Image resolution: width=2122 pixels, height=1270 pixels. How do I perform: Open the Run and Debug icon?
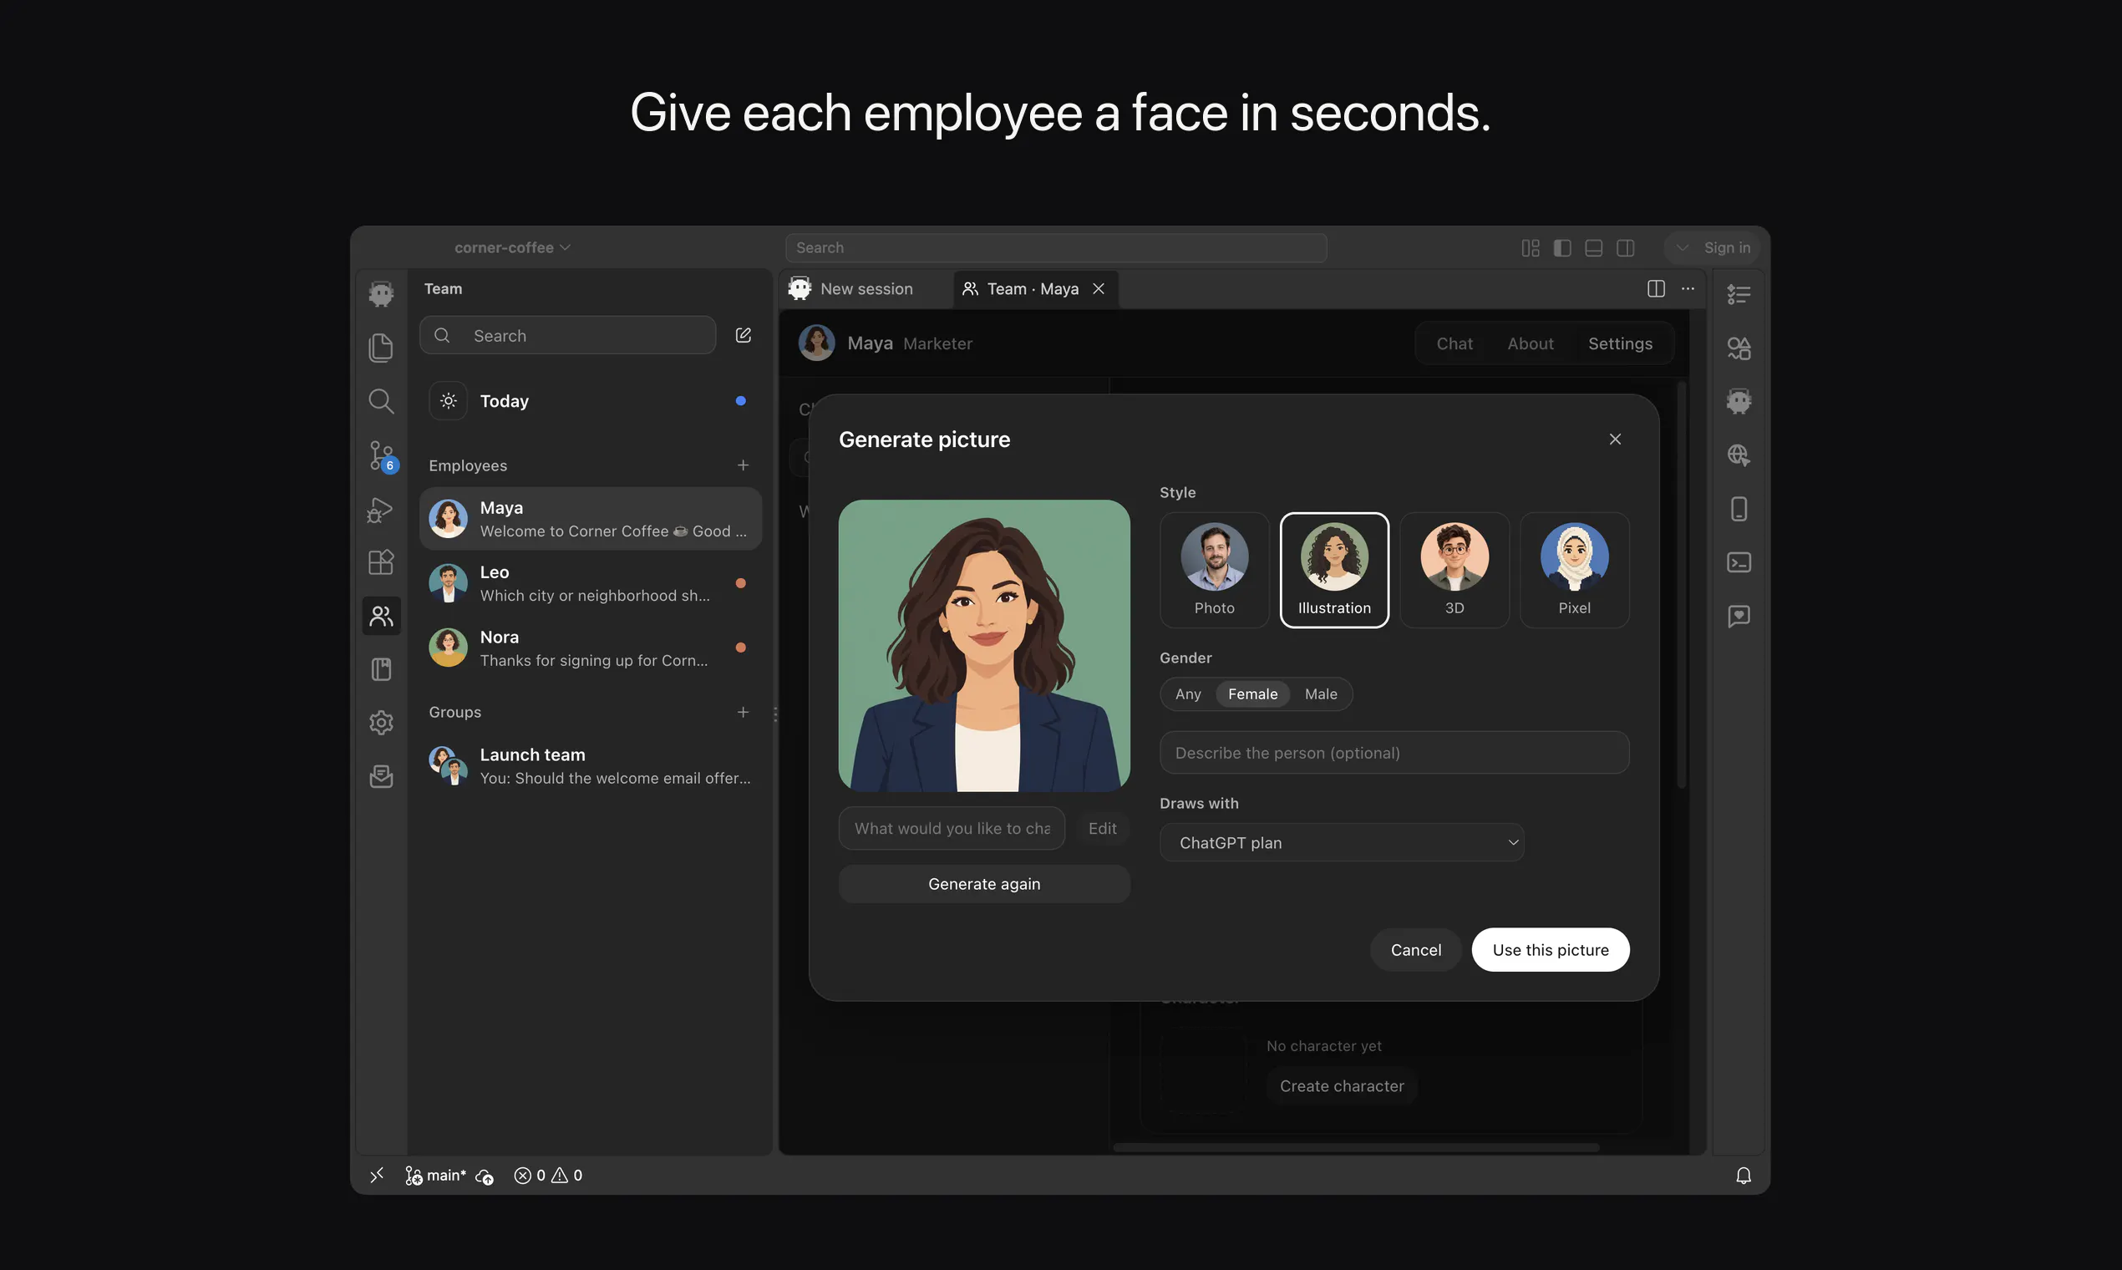(x=381, y=509)
